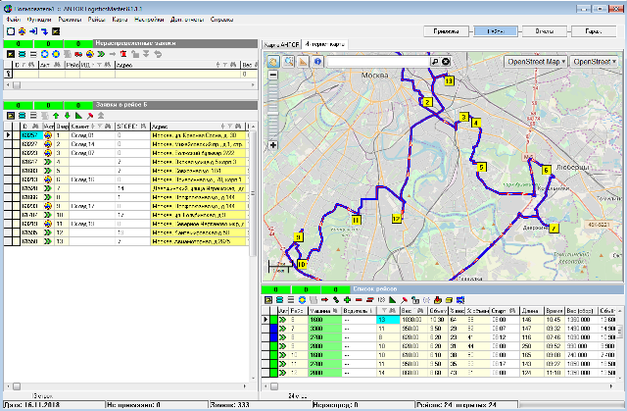Switch to the Карта АНТОР tab
This screenshot has height=411, width=627.
coord(281,45)
